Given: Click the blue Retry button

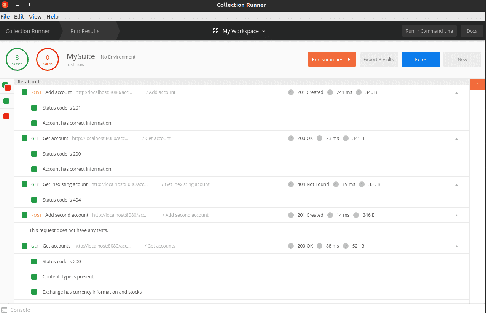Looking at the screenshot, I should point(420,59).
